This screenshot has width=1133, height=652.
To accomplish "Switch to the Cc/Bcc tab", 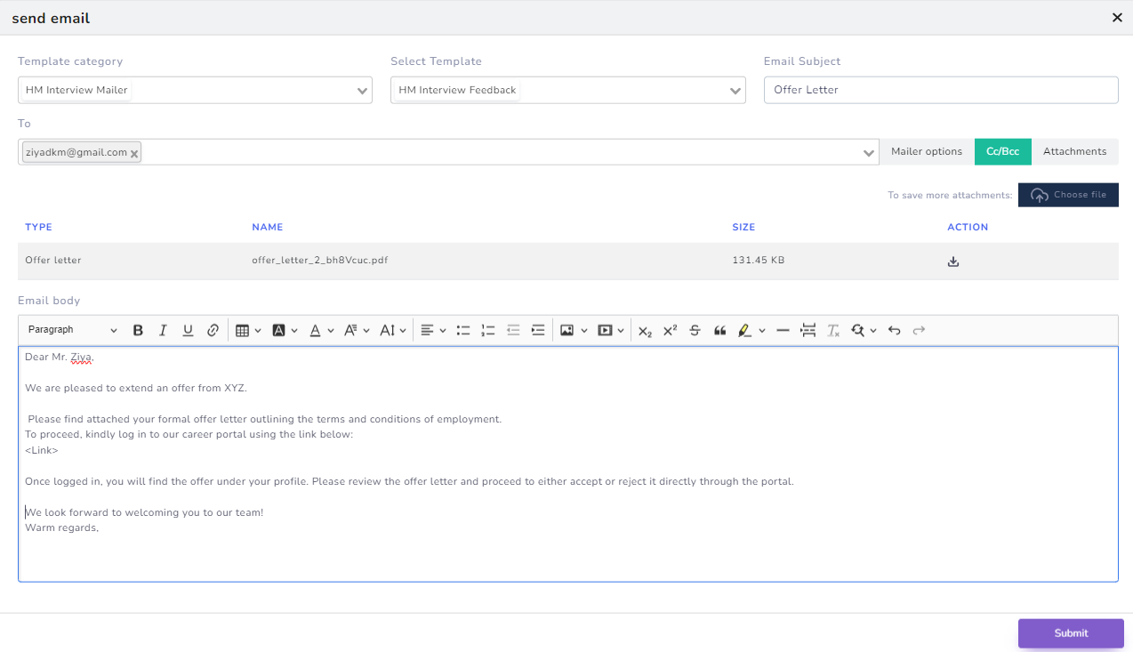I will pos(1002,151).
